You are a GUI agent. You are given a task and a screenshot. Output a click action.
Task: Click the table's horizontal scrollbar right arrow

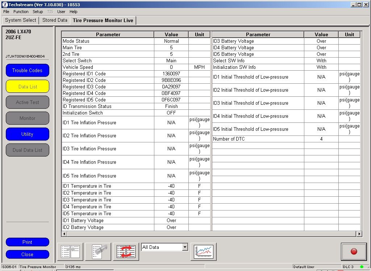(359, 234)
